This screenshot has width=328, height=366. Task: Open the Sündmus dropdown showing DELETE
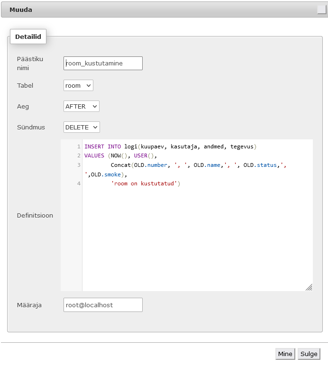[82, 127]
